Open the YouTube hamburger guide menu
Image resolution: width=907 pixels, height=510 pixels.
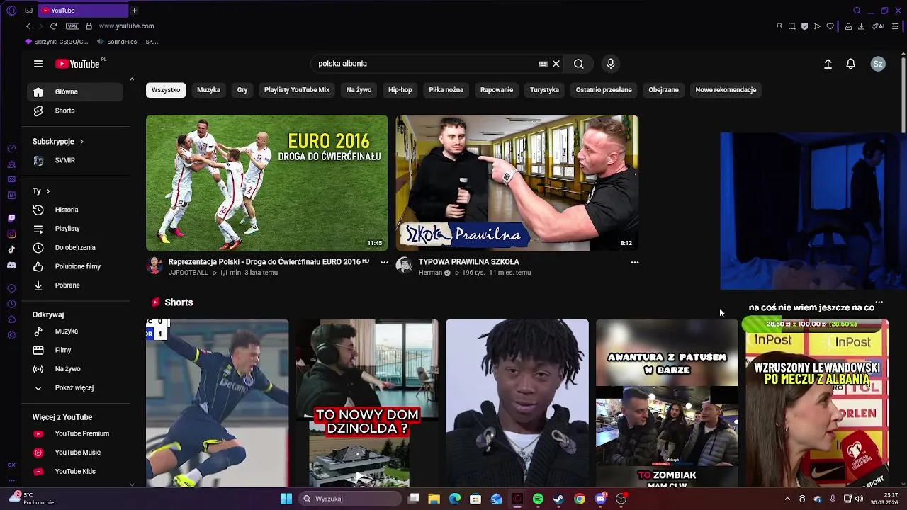(x=38, y=64)
